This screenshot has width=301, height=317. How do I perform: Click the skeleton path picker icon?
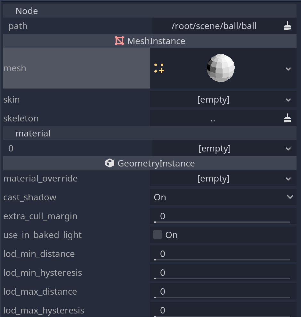(287, 118)
